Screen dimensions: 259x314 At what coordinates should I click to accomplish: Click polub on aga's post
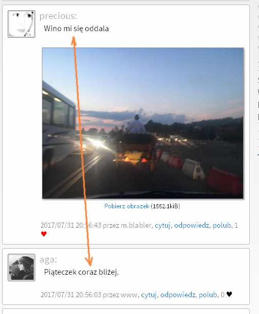208,295
